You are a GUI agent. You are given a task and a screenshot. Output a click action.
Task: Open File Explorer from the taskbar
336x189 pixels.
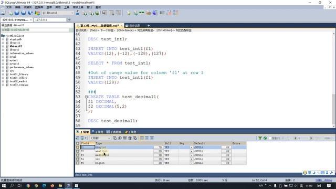(60, 186)
